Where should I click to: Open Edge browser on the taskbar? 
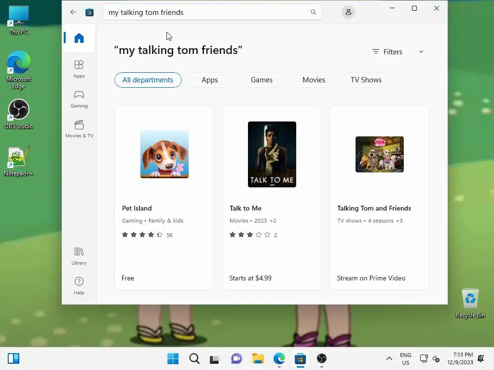tap(279, 358)
